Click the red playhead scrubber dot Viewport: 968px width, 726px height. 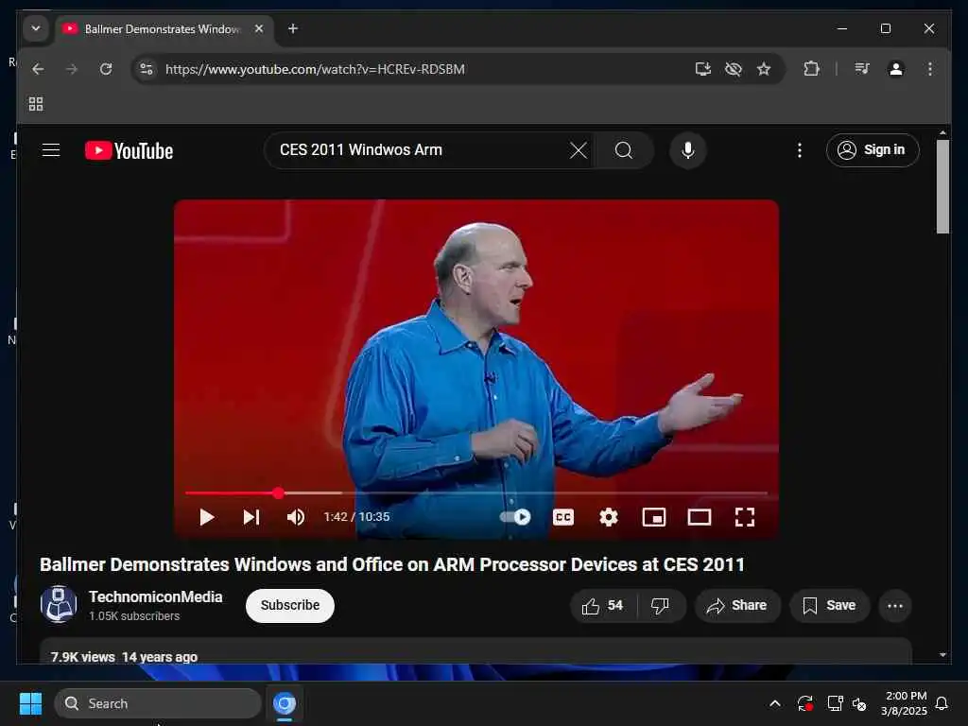(279, 493)
